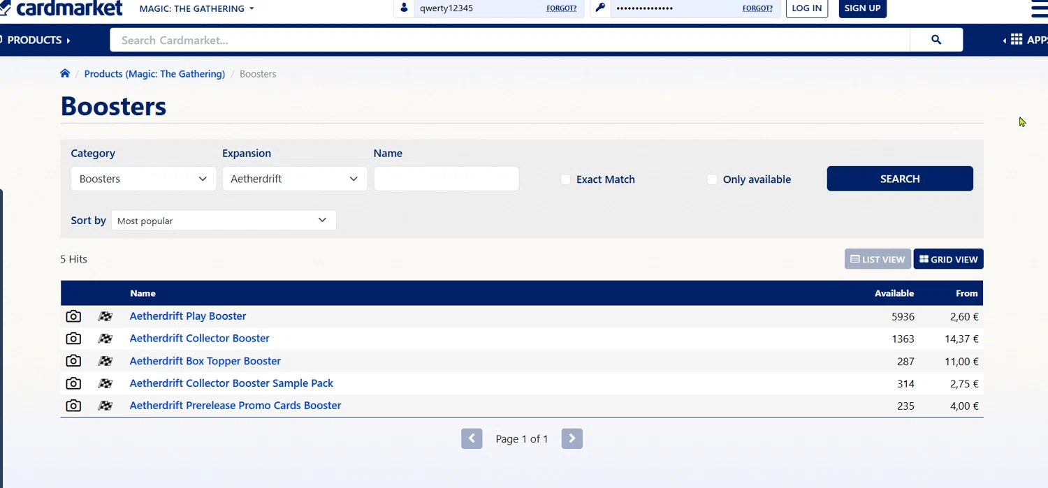Open the hamburger menu icon
1048x488 pixels.
coord(1040,8)
